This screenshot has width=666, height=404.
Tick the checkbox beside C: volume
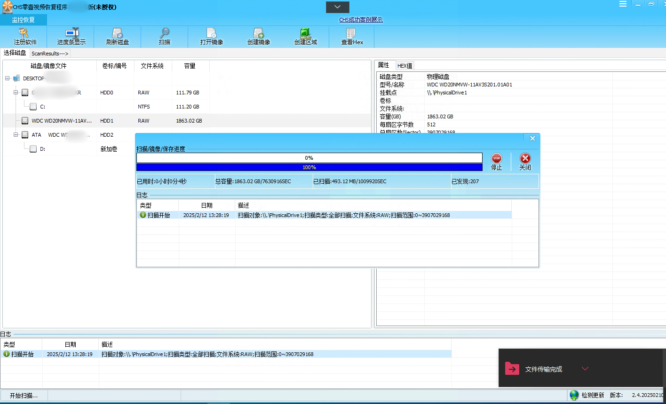pyautogui.click(x=33, y=107)
